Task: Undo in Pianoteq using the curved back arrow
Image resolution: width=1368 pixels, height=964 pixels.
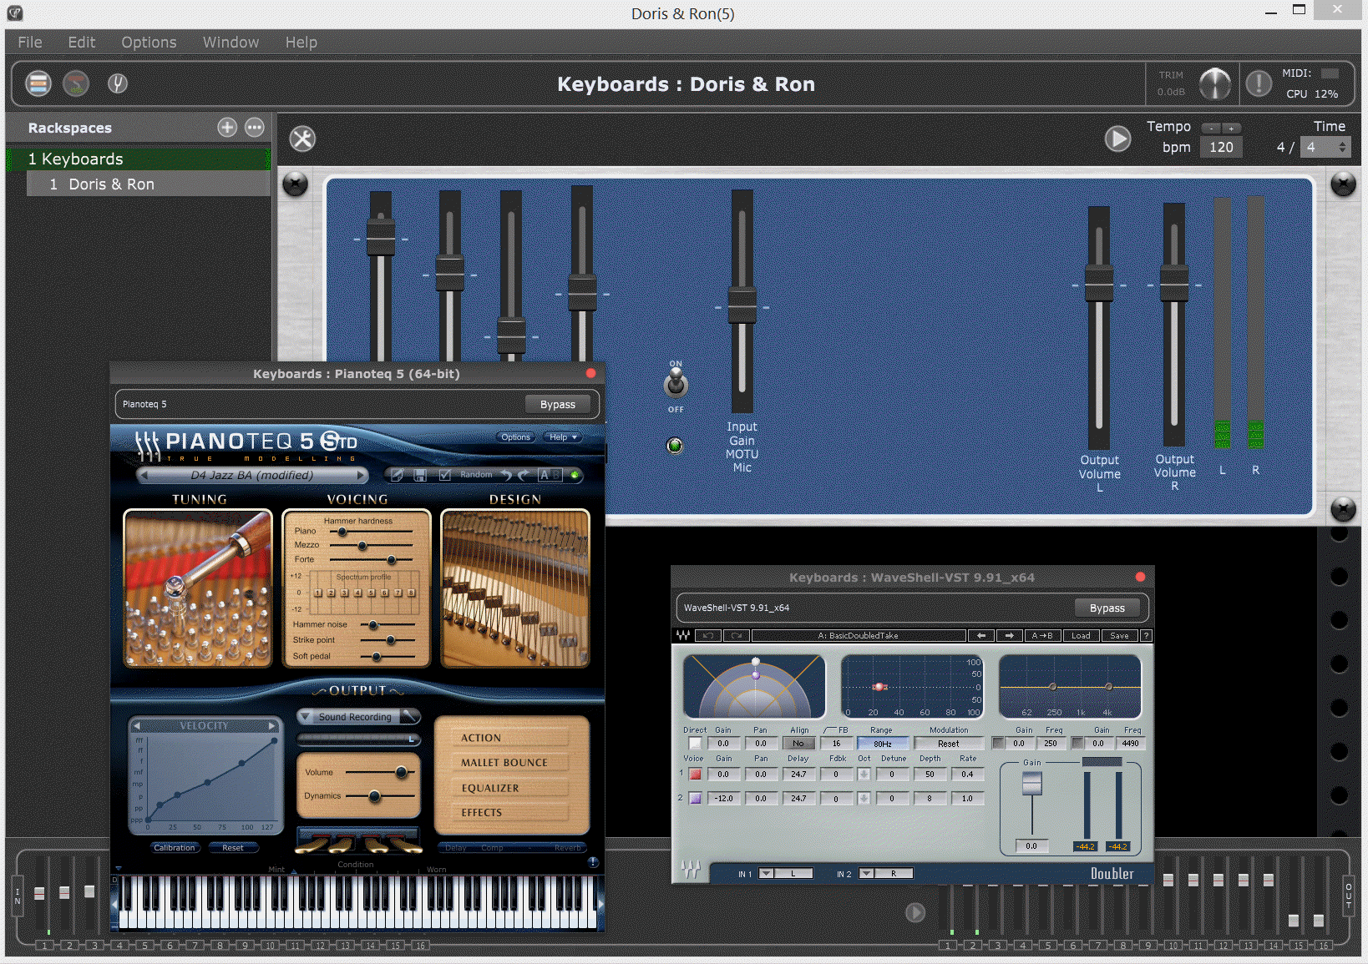Action: (507, 474)
